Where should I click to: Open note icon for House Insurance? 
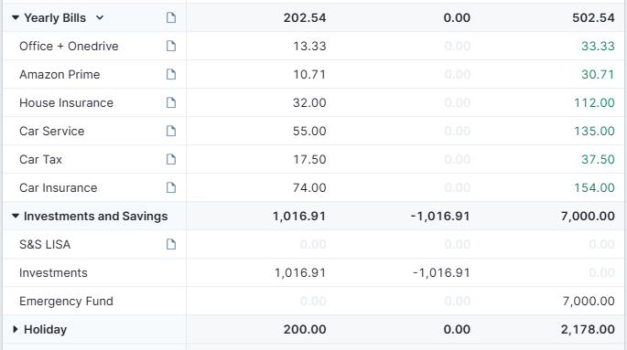(171, 102)
